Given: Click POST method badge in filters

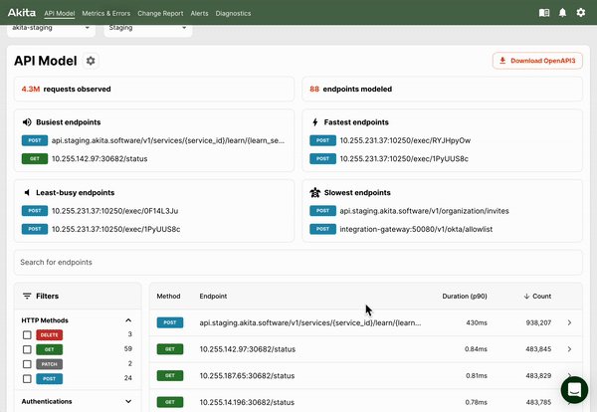Looking at the screenshot, I should coord(50,379).
